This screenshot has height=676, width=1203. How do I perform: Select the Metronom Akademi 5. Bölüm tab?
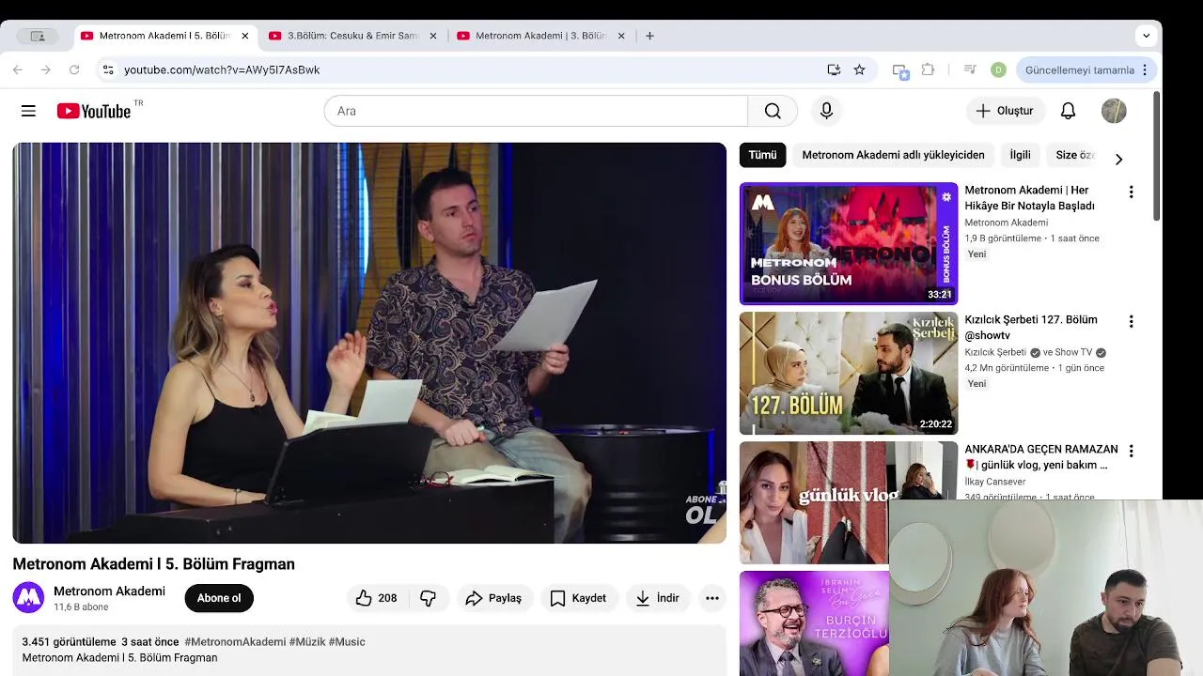164,36
